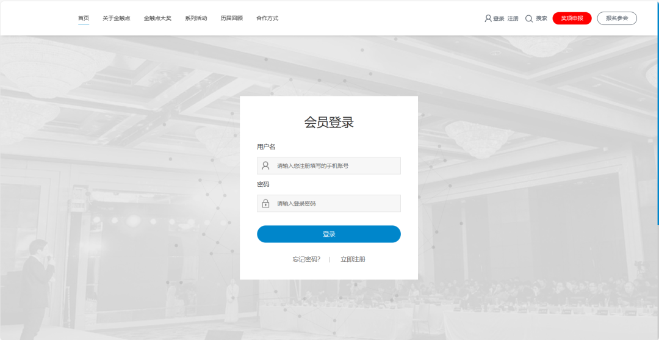Open the 忘记密码? link
This screenshot has width=659, height=340.
[306, 259]
